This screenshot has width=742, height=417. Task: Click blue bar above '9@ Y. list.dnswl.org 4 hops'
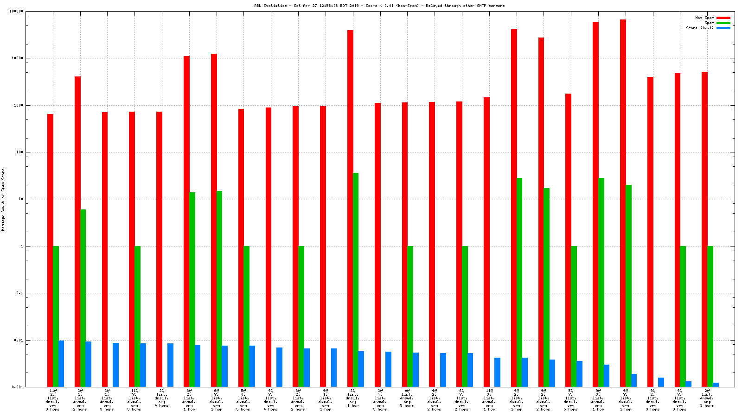tap(279, 367)
